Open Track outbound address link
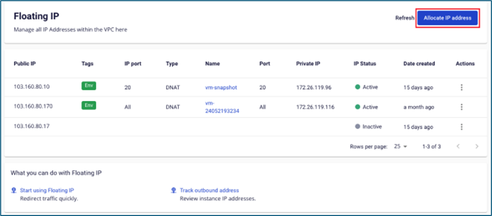Viewport: 492px width, 216px height. (x=209, y=190)
